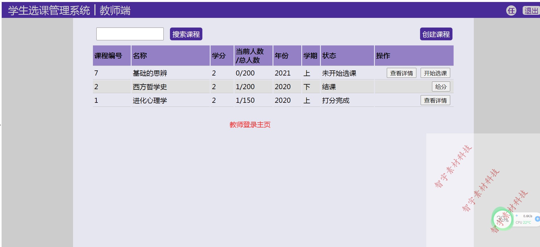Click the 学分 column header
Viewport: 540px width, 247px height.
(222, 56)
